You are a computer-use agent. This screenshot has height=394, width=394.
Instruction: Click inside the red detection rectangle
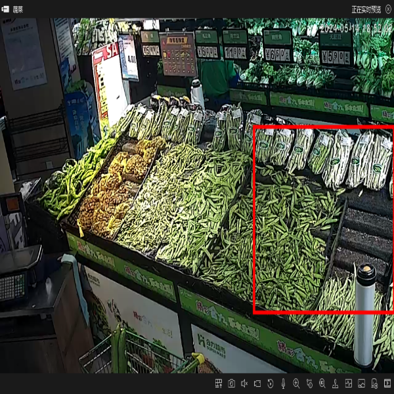322,223
